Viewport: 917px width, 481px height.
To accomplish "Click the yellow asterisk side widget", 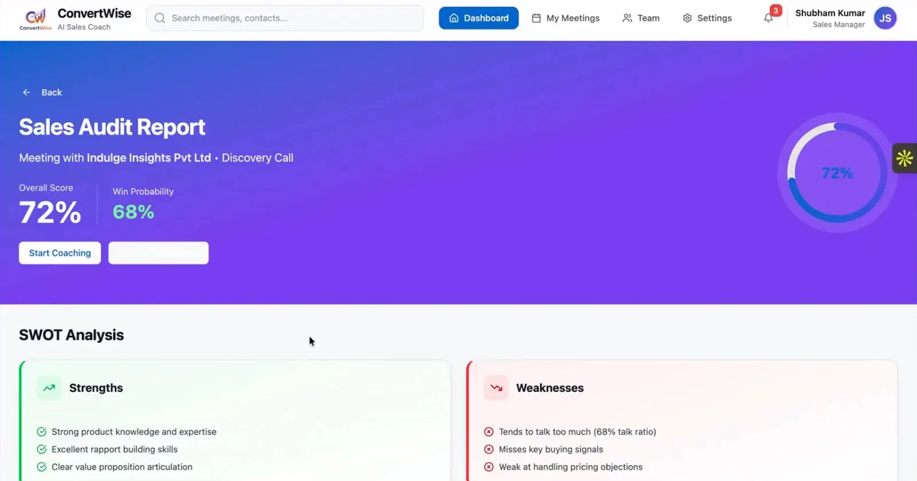I will click(x=904, y=158).
